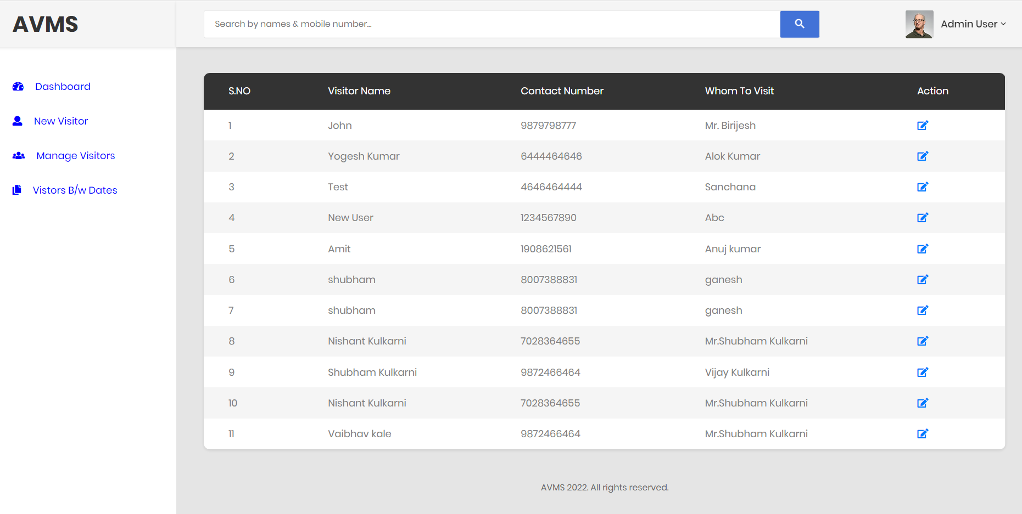Open the Dashboard link
The width and height of the screenshot is (1022, 514).
click(63, 86)
